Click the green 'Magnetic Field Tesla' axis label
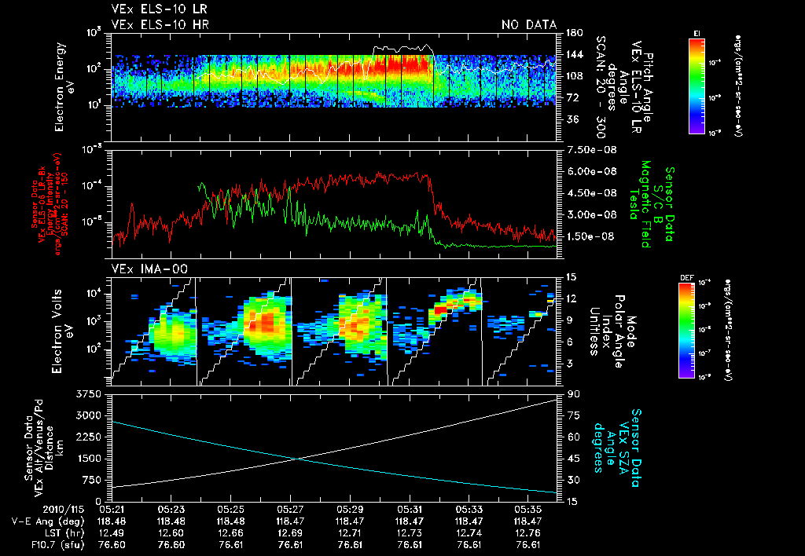Image resolution: width=805 pixels, height=556 pixels. pyautogui.click(x=640, y=204)
